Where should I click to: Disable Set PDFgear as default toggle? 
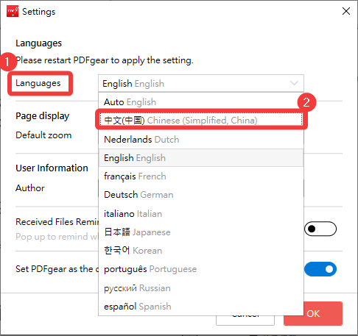(x=320, y=269)
